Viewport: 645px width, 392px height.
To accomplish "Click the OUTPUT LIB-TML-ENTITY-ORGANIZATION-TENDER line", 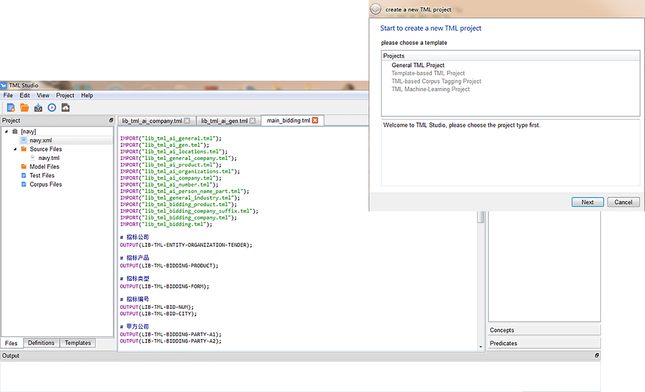I will click(x=186, y=245).
